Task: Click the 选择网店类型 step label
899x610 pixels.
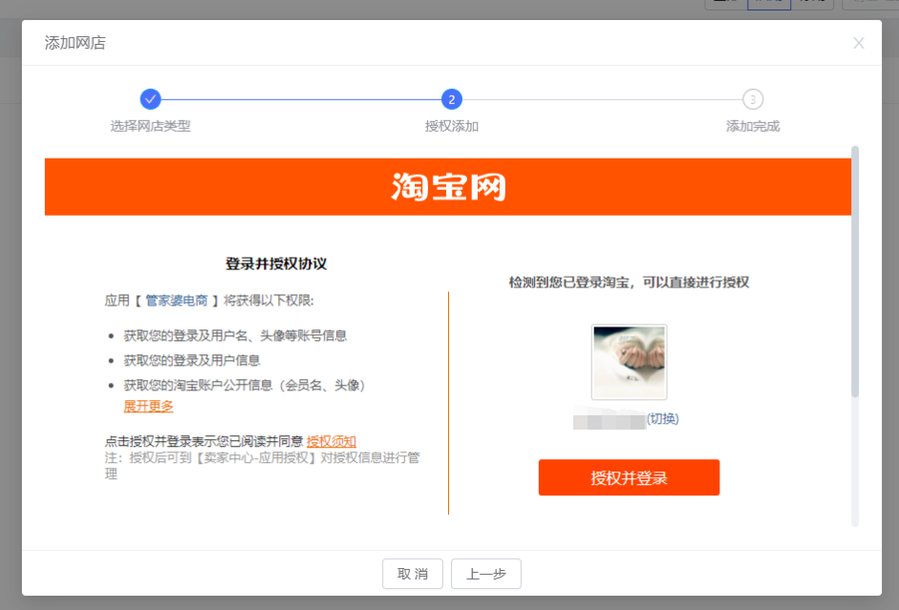Action: pyautogui.click(x=150, y=126)
